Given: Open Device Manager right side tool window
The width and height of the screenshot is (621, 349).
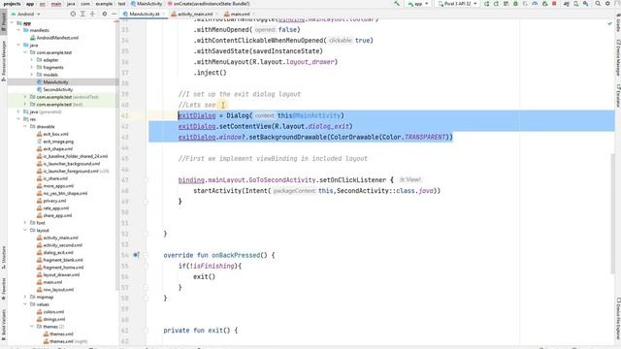Looking at the screenshot, I should (617, 57).
